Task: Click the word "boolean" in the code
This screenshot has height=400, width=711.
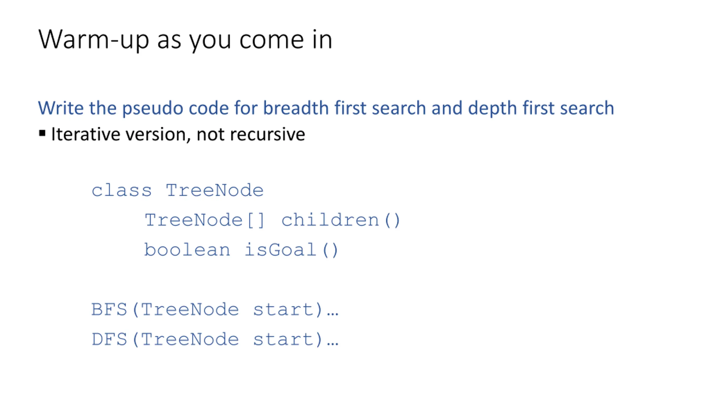Action: (x=187, y=249)
